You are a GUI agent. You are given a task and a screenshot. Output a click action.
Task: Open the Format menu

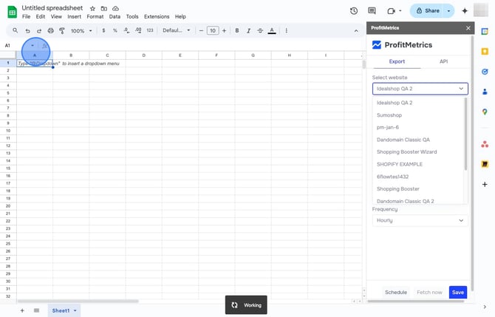tap(95, 17)
